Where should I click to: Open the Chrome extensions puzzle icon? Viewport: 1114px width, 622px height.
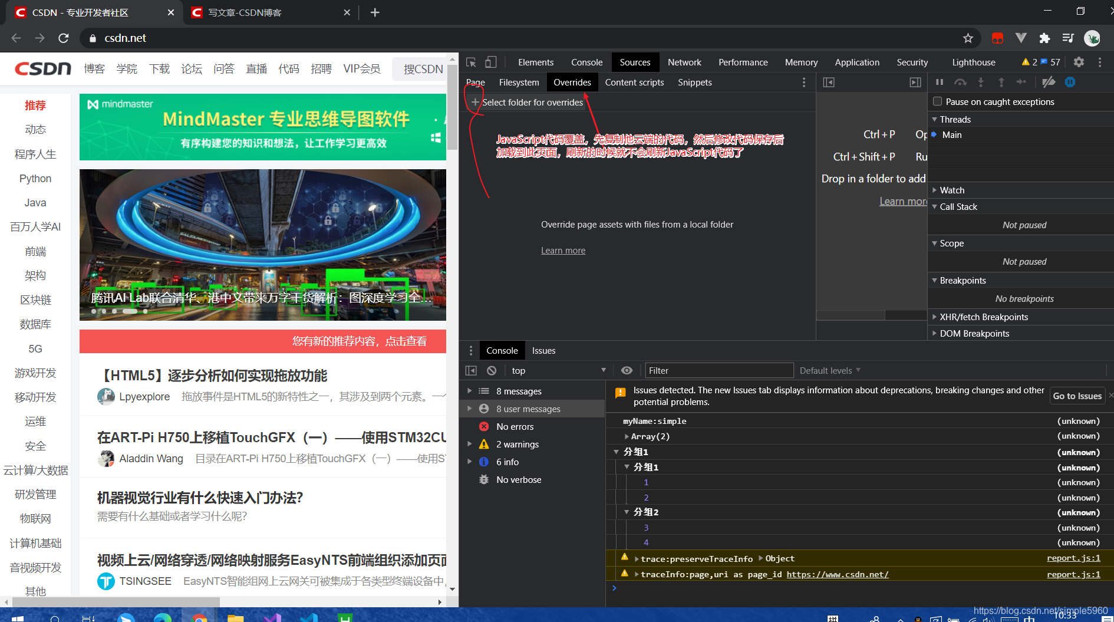tap(1044, 38)
